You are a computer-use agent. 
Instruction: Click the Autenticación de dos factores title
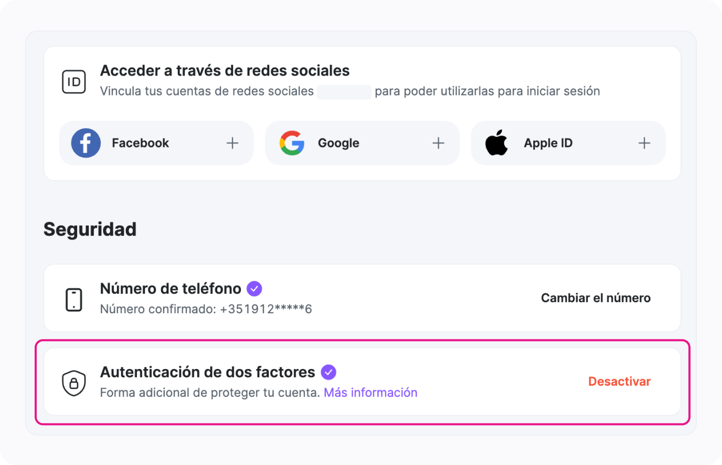point(207,372)
